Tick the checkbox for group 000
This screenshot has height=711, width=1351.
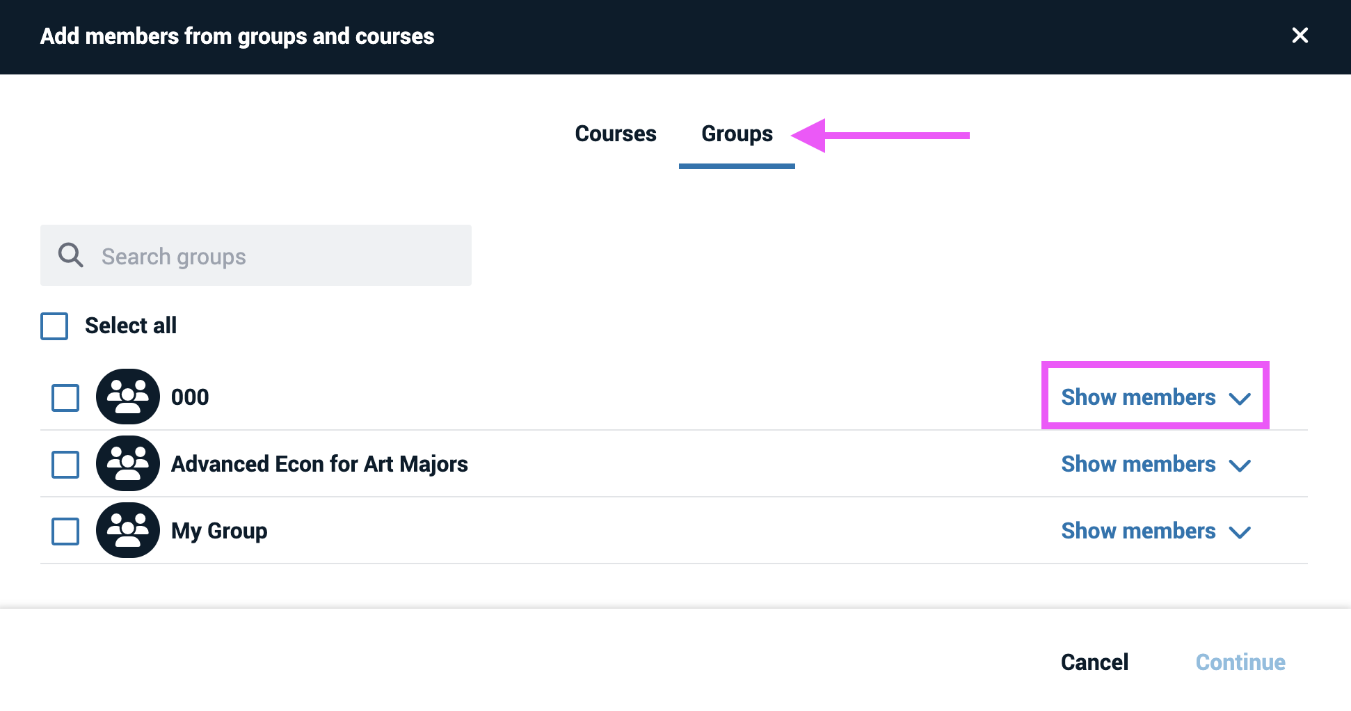[65, 397]
